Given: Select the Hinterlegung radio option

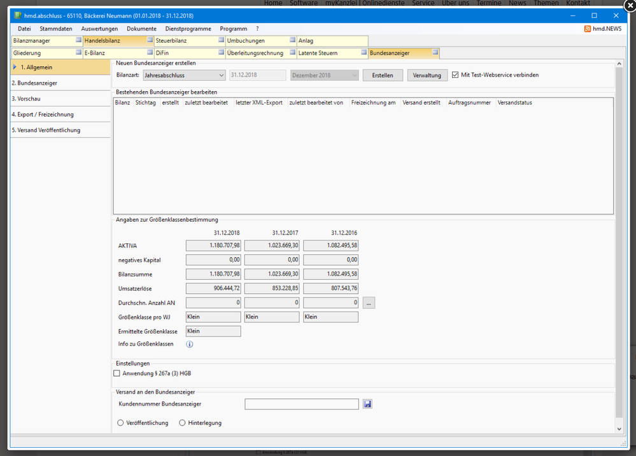Looking at the screenshot, I should tap(183, 423).
